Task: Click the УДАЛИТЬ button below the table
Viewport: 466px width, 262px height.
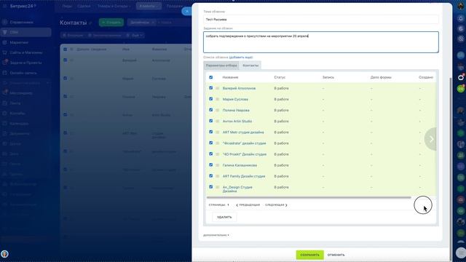Action: coord(224,217)
